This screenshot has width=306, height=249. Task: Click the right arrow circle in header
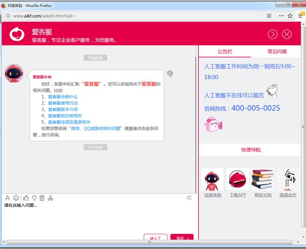pos(273,34)
